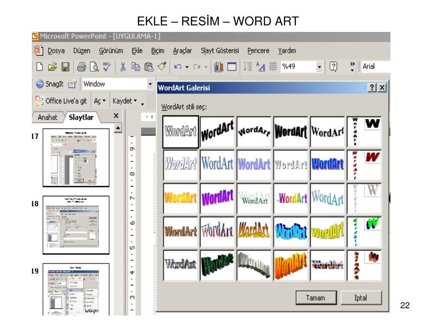This screenshot has height=327, width=436.
Task: Open the Dosya menu
Action: pyautogui.click(x=56, y=51)
